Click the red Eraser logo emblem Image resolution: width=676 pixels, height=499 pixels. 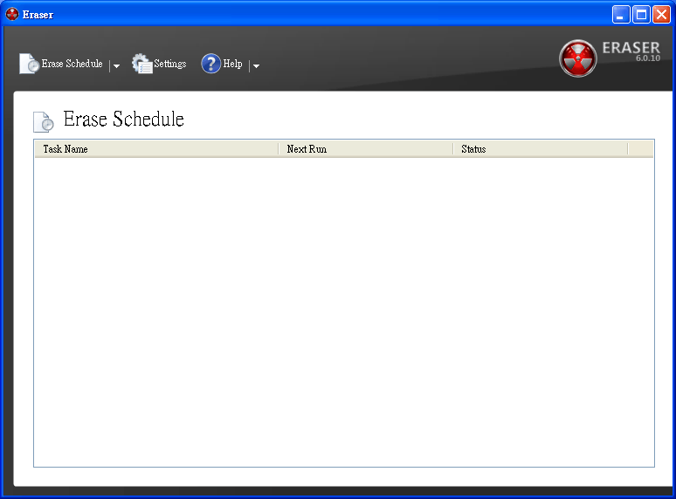[578, 58]
